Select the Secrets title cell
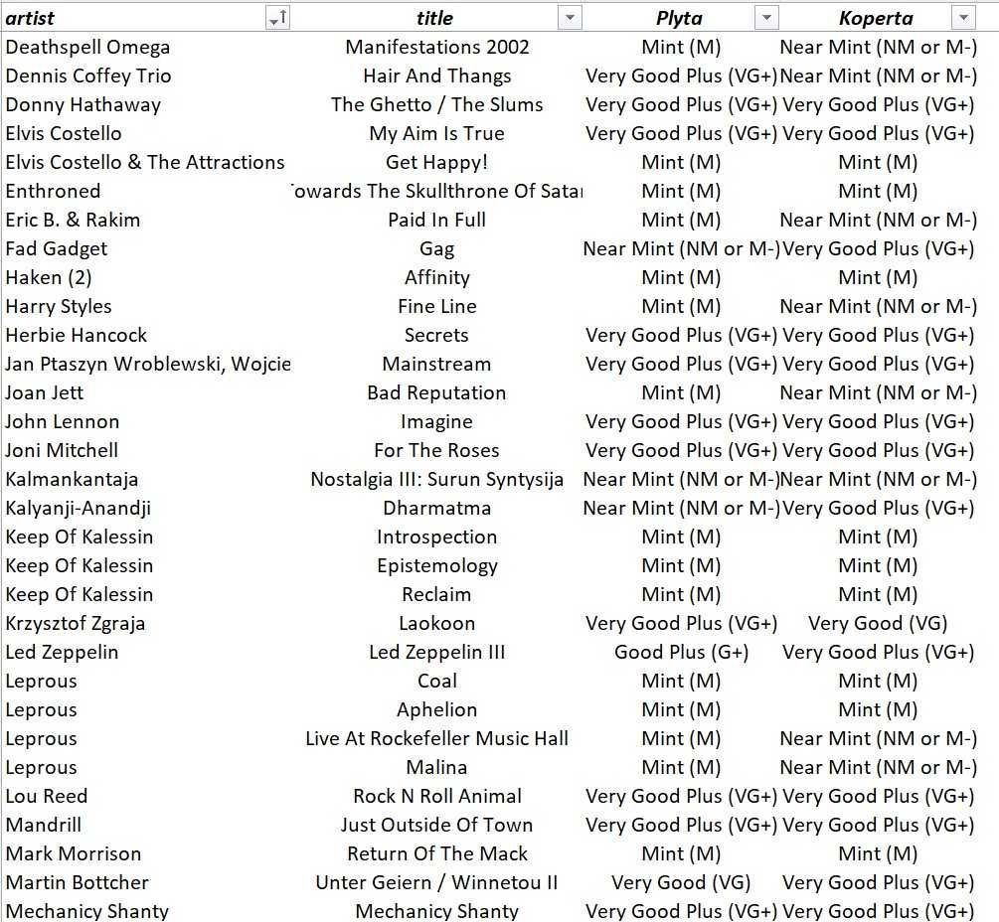 coord(437,335)
